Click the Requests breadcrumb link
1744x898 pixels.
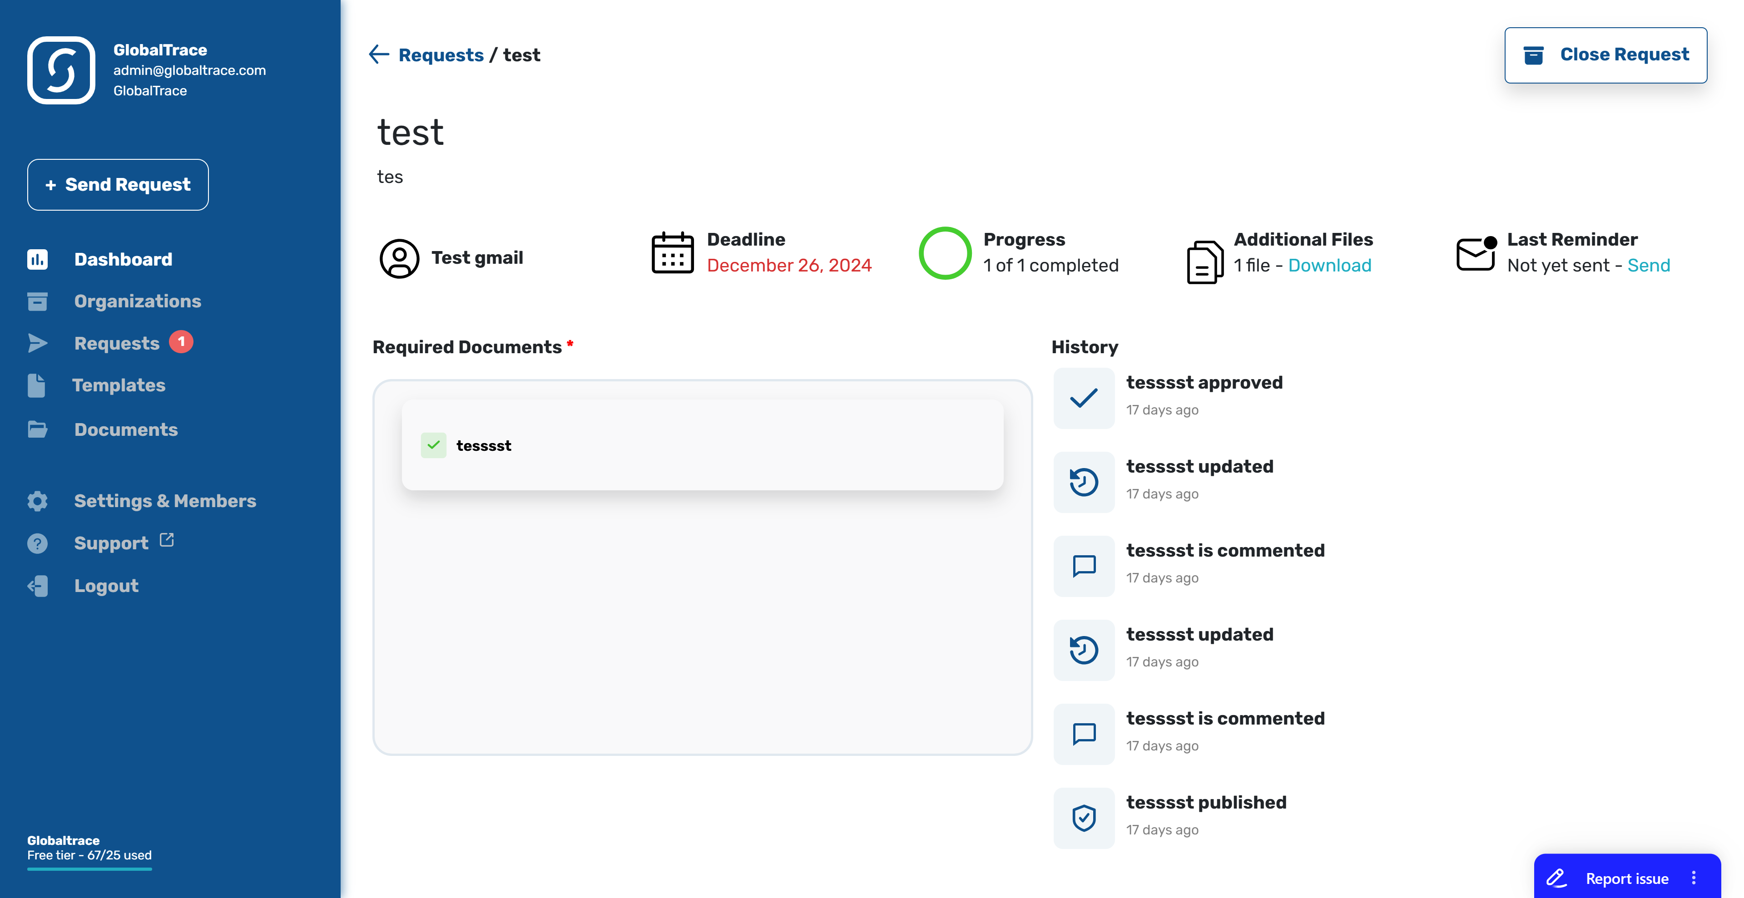pyautogui.click(x=441, y=55)
